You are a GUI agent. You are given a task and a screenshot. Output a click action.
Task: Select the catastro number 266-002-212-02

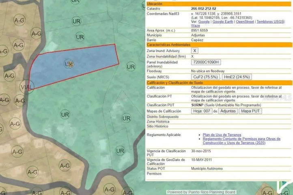click(x=203, y=9)
